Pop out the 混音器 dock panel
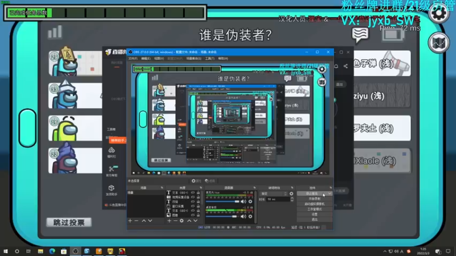The width and height of the screenshot is (456, 256). (254, 188)
